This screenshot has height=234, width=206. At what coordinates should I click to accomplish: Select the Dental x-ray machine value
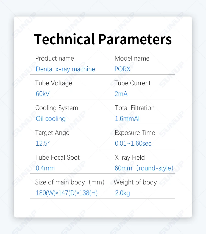point(65,69)
